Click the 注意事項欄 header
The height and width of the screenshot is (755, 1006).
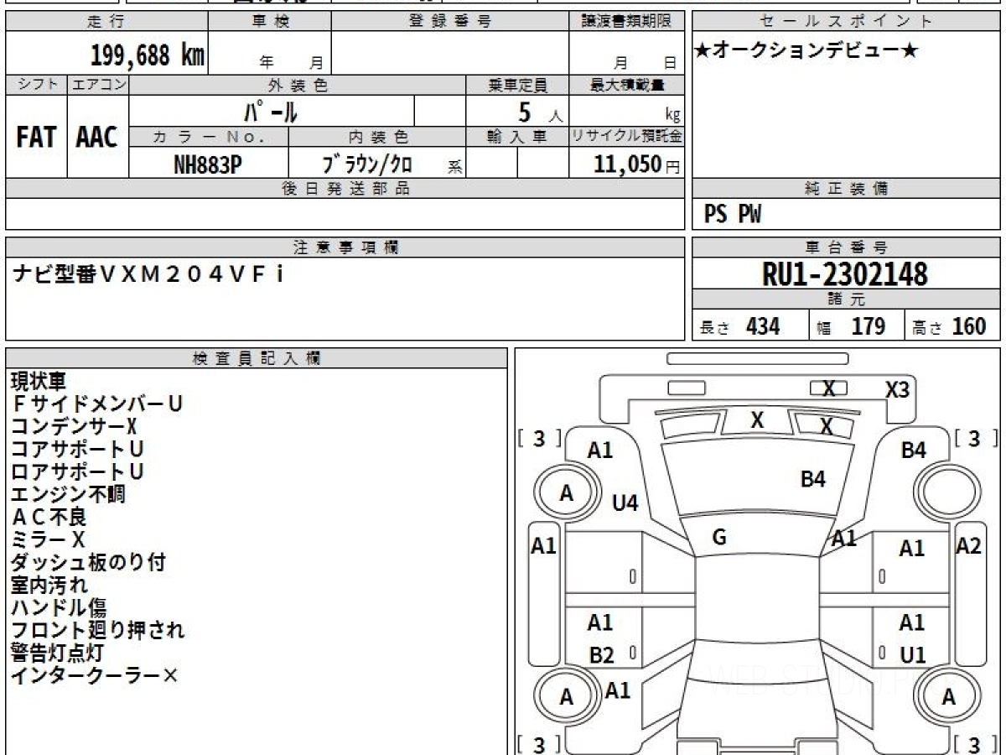pyautogui.click(x=345, y=247)
